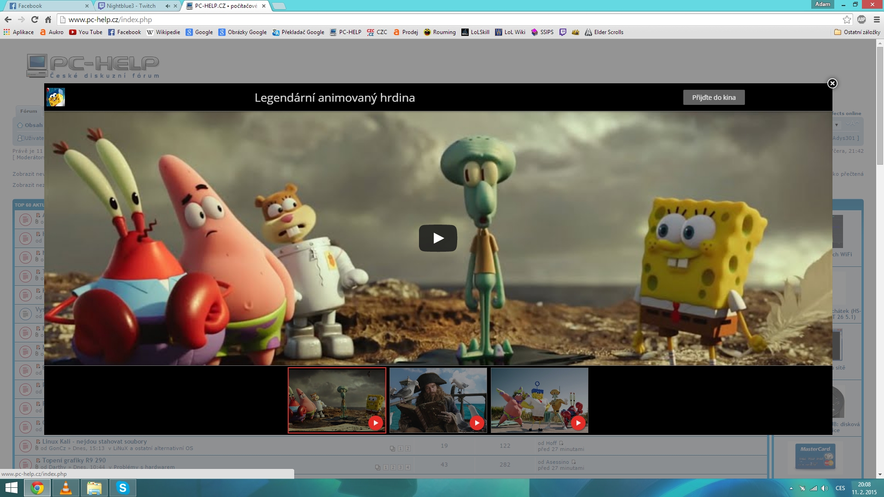Go to browser home page icon

48,19
